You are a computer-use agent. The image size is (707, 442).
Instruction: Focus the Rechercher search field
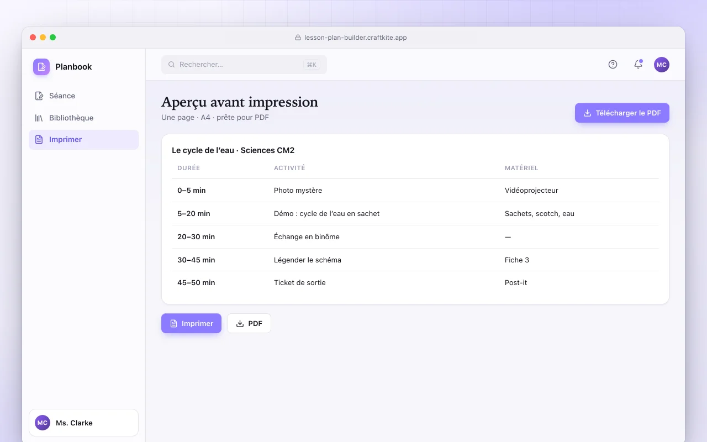244,65
